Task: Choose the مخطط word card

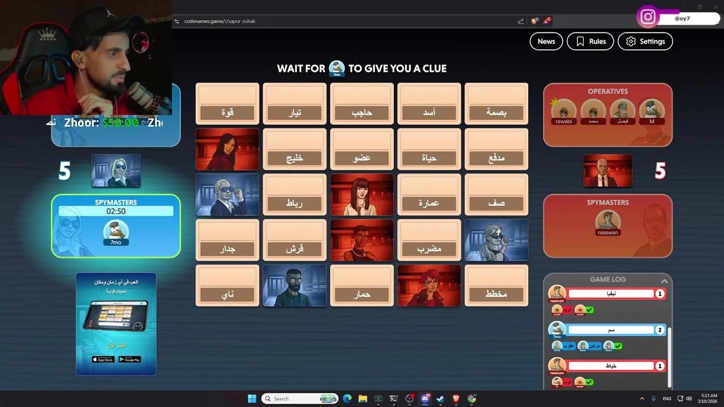Action: (x=497, y=285)
